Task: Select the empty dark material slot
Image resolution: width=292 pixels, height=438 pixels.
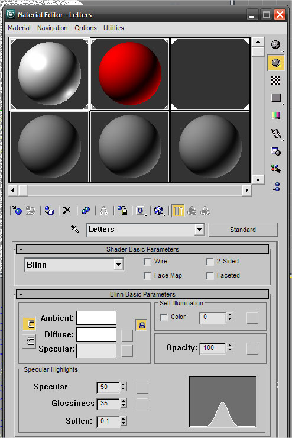Action: 210,74
